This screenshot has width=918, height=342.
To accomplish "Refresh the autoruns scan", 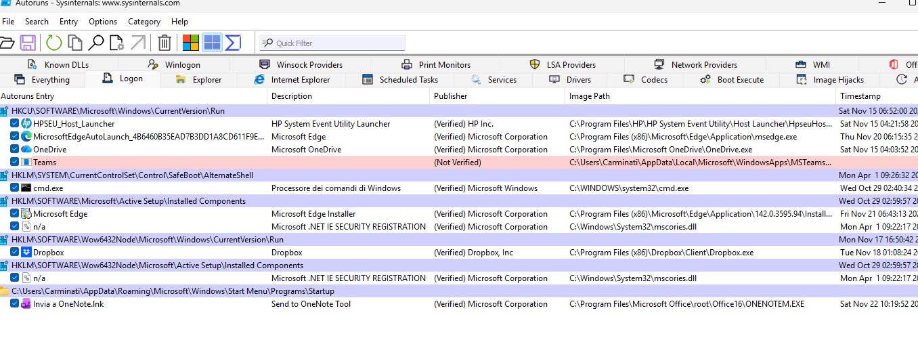I will pos(53,43).
